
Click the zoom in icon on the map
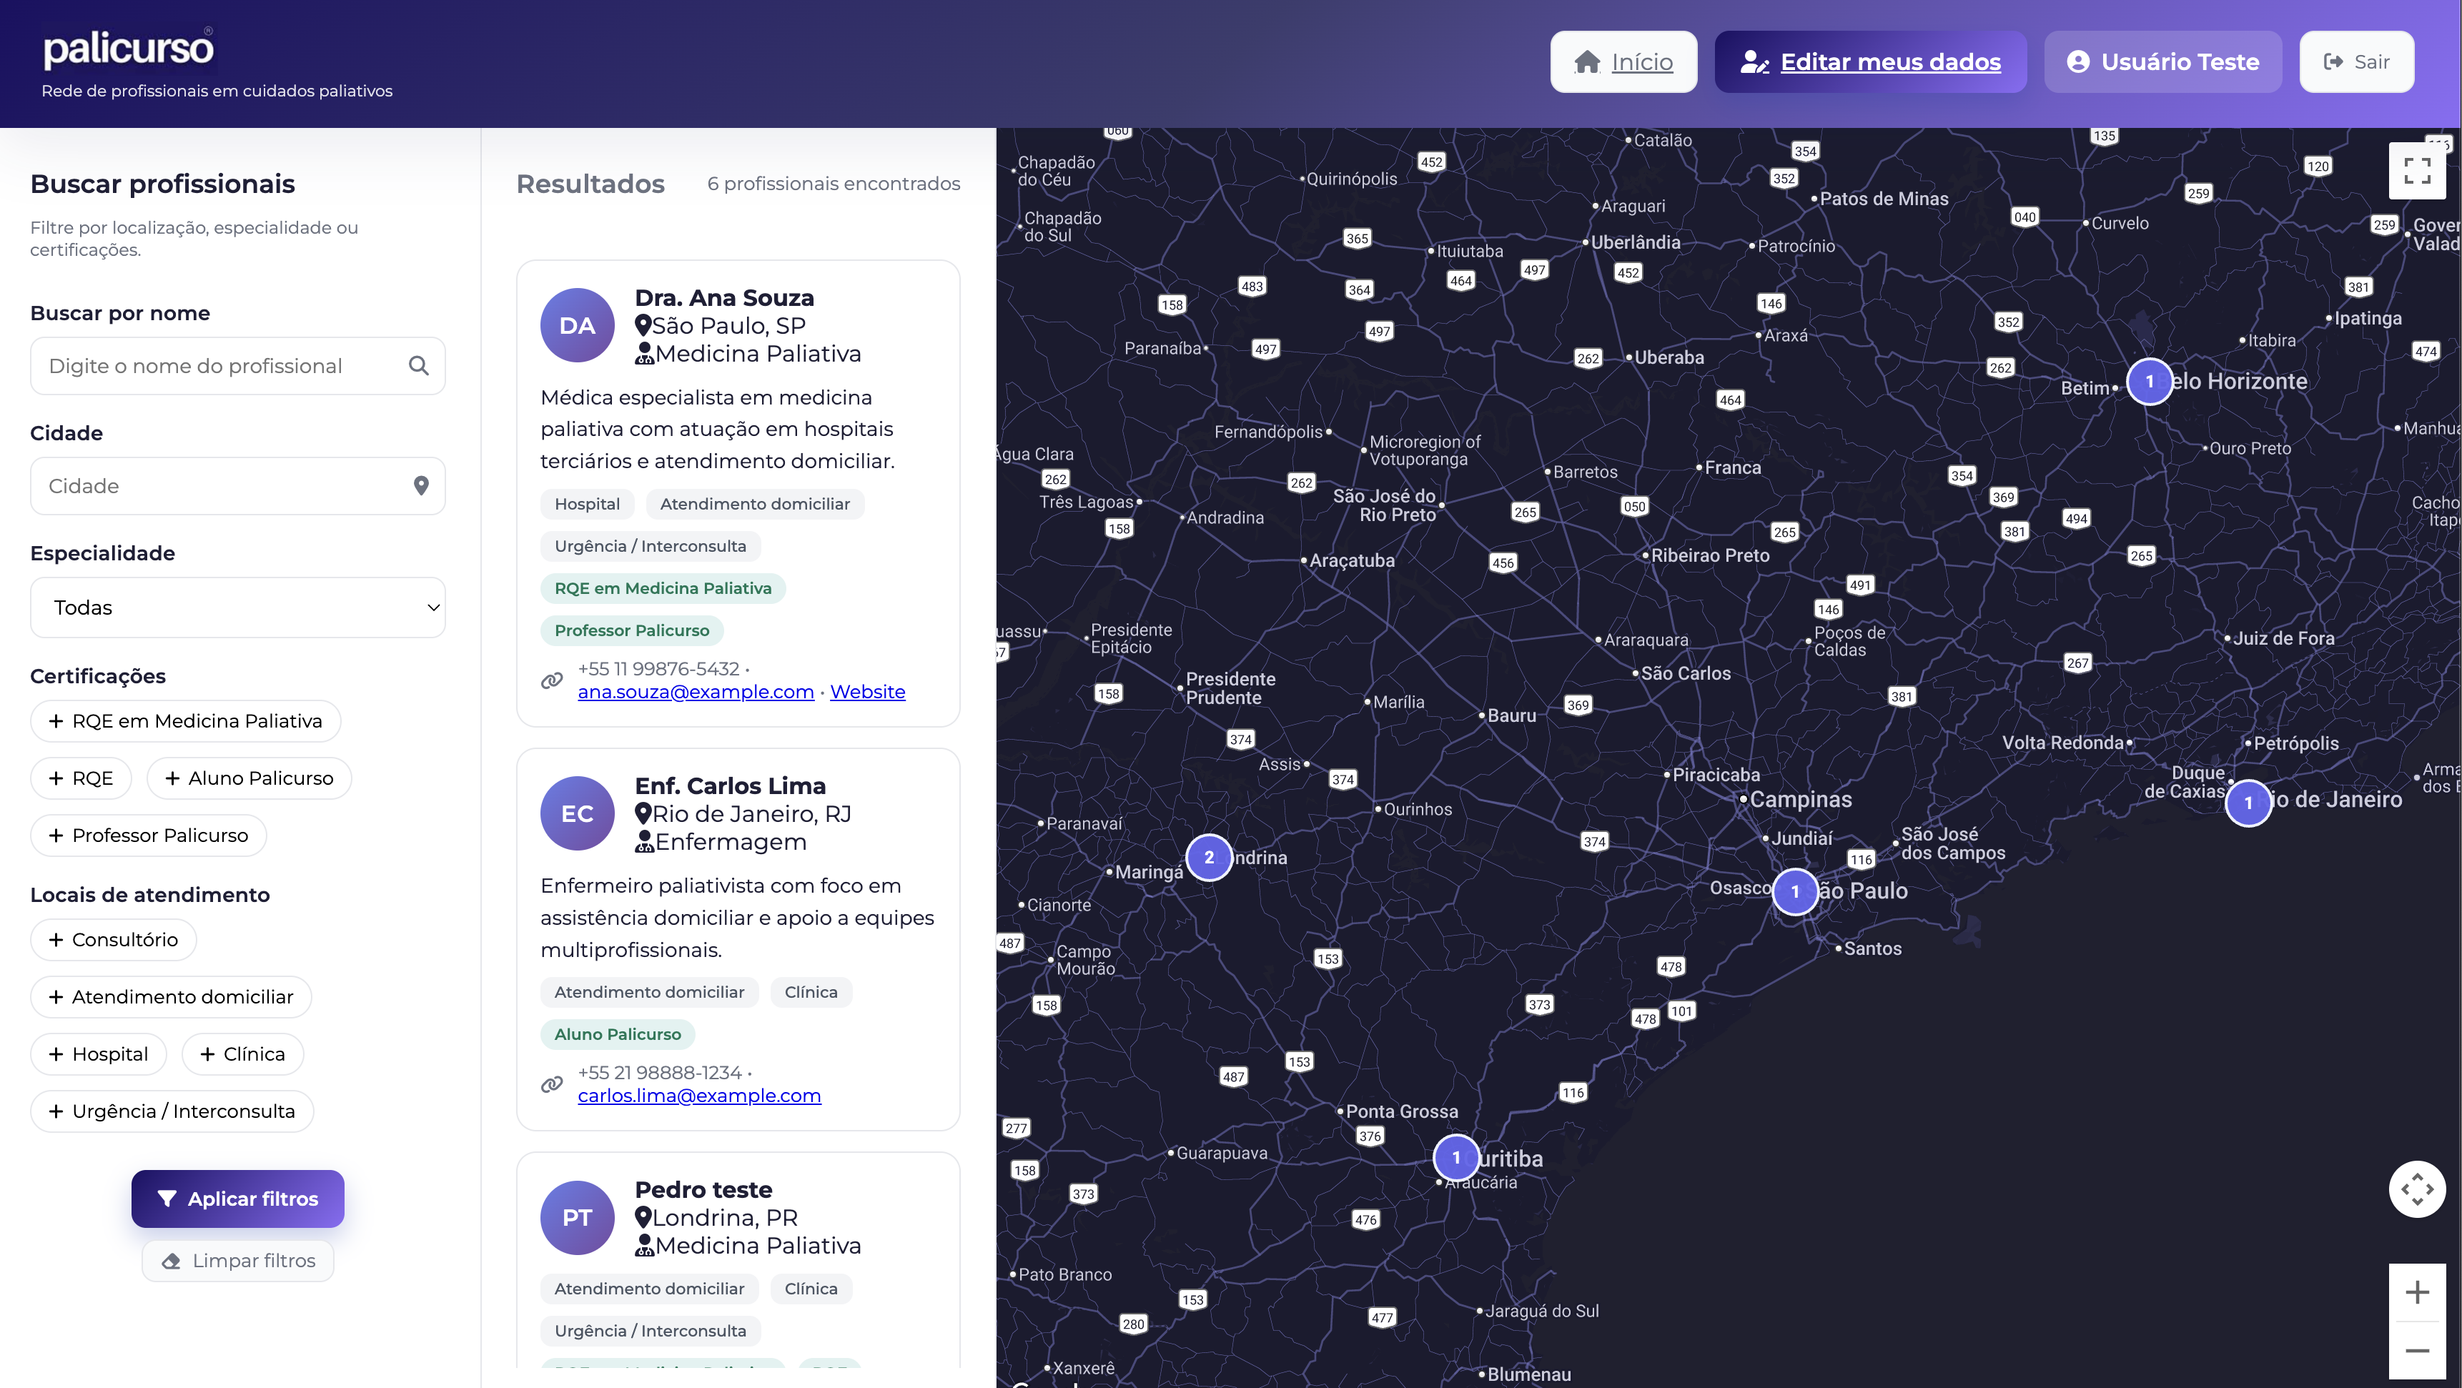pyautogui.click(x=2418, y=1292)
